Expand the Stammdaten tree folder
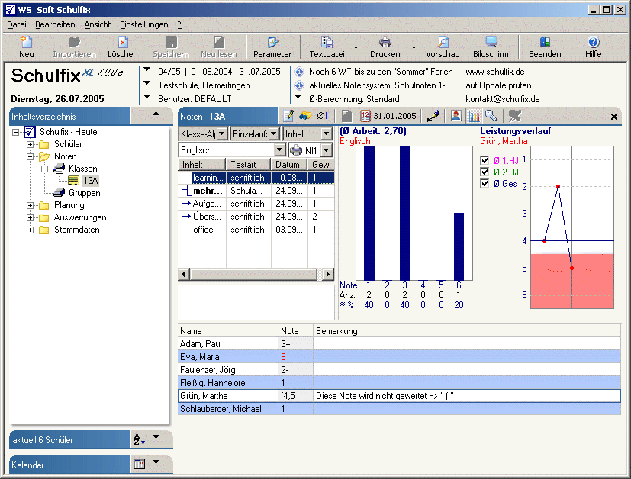631x479 pixels. tap(31, 230)
